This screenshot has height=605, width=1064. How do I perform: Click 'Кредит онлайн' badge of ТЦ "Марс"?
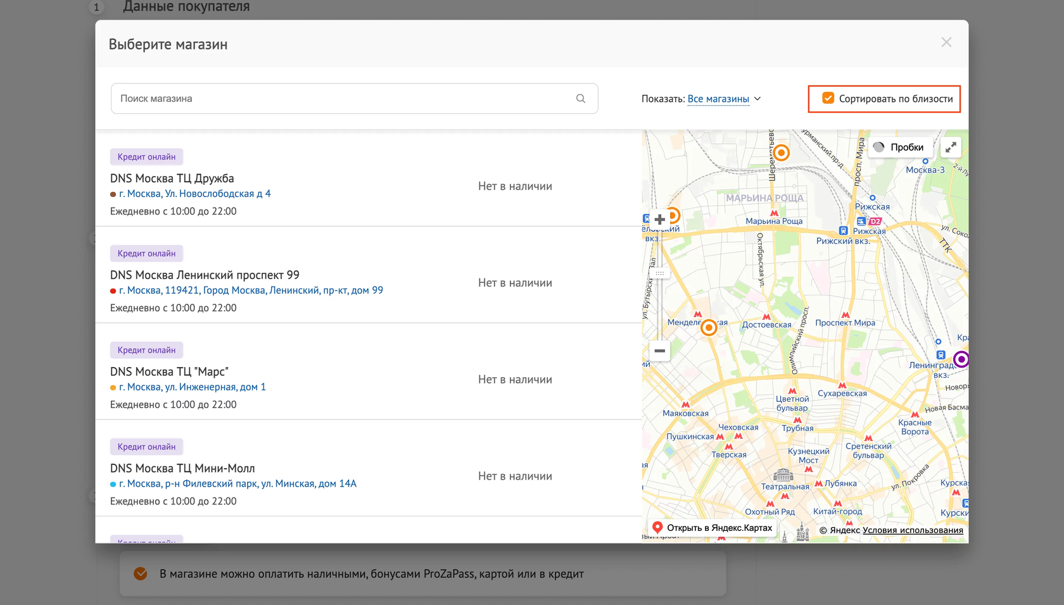(146, 350)
